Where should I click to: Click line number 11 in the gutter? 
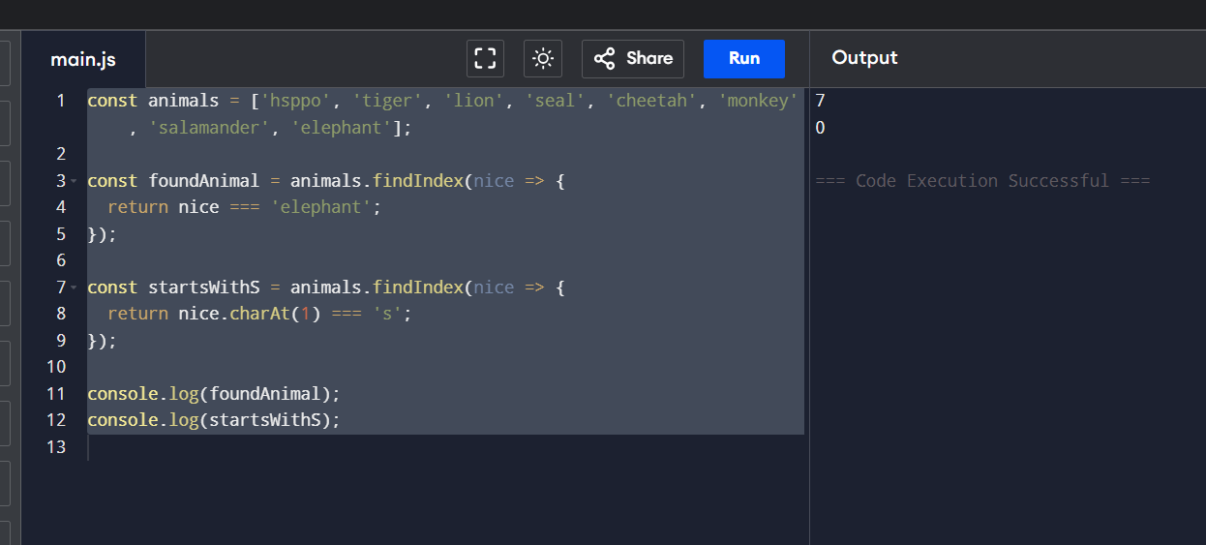pos(56,394)
